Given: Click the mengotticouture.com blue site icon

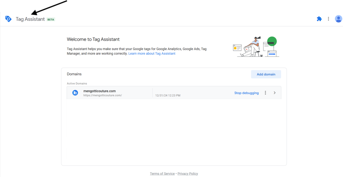Looking at the screenshot, I should pos(75,93).
